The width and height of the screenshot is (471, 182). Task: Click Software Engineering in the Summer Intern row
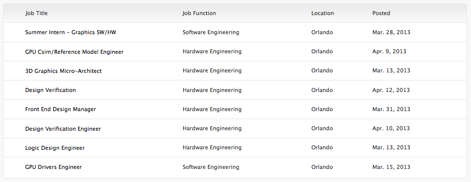pos(211,33)
